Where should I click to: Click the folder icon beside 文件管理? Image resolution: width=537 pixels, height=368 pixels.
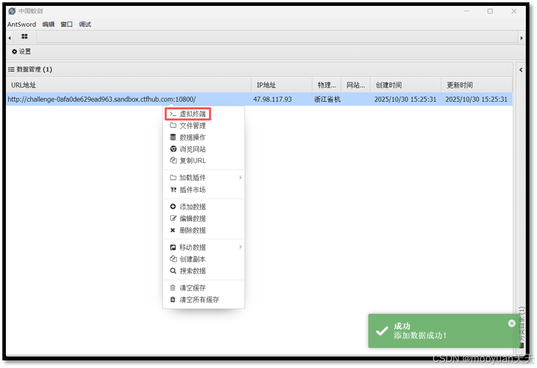(173, 126)
